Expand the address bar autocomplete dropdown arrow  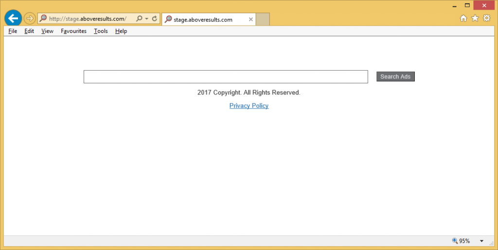click(x=146, y=19)
